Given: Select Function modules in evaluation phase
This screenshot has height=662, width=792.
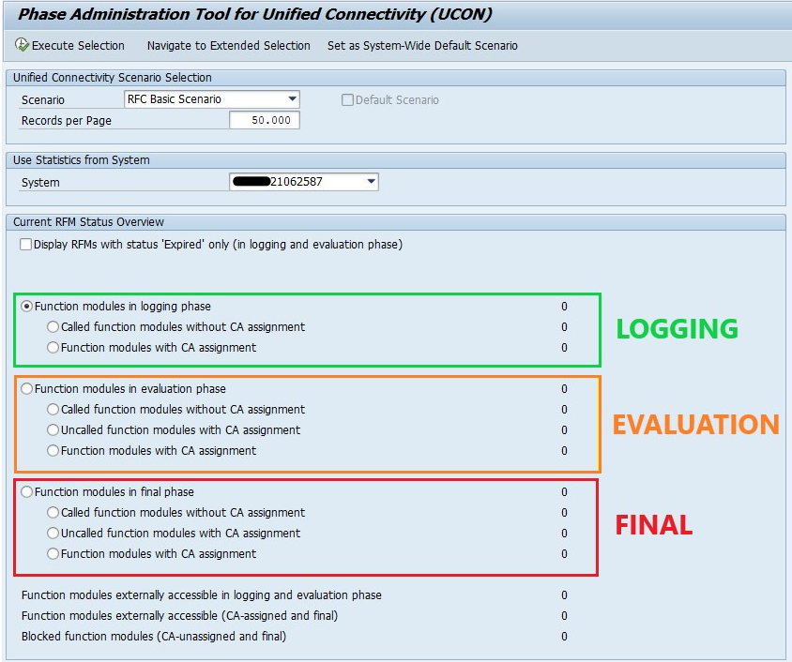Looking at the screenshot, I should 26,389.
